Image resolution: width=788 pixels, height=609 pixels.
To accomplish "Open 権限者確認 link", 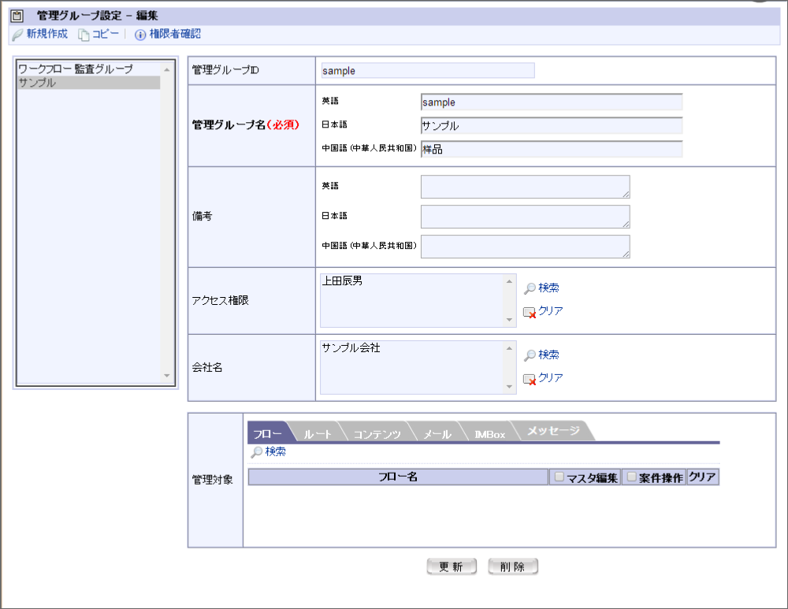I will coord(175,34).
